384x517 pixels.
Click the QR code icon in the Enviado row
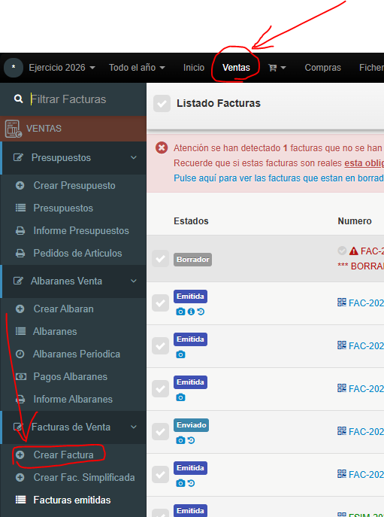(342, 431)
